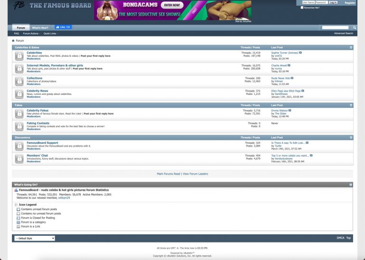365x260 pixels.
Task: Click the FamousBoard Support forum status icon
Action: point(19,146)
